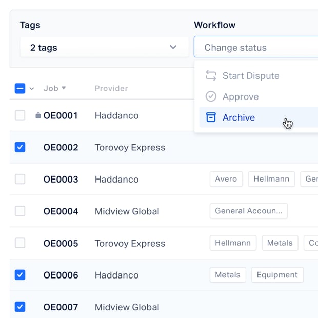Click the Hellmann tag on OE0005
318x318 pixels.
233,243
